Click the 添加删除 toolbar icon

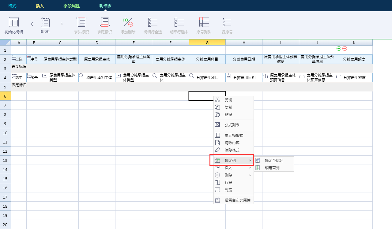pos(128,22)
